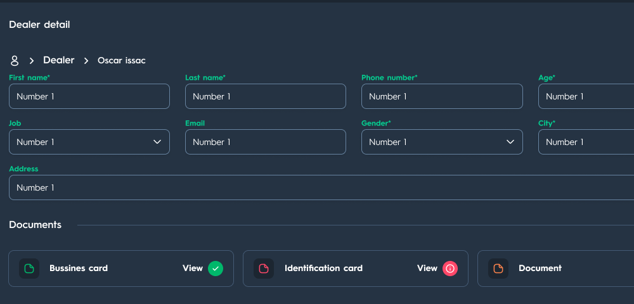View the Bussines card document

click(193, 268)
